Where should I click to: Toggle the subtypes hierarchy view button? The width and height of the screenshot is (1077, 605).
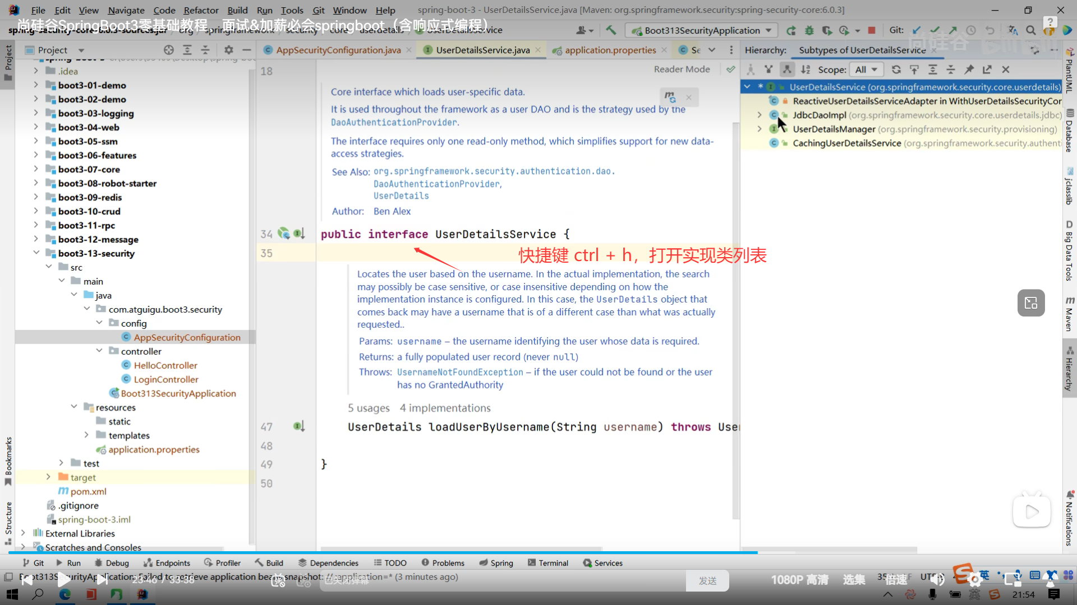coord(787,69)
